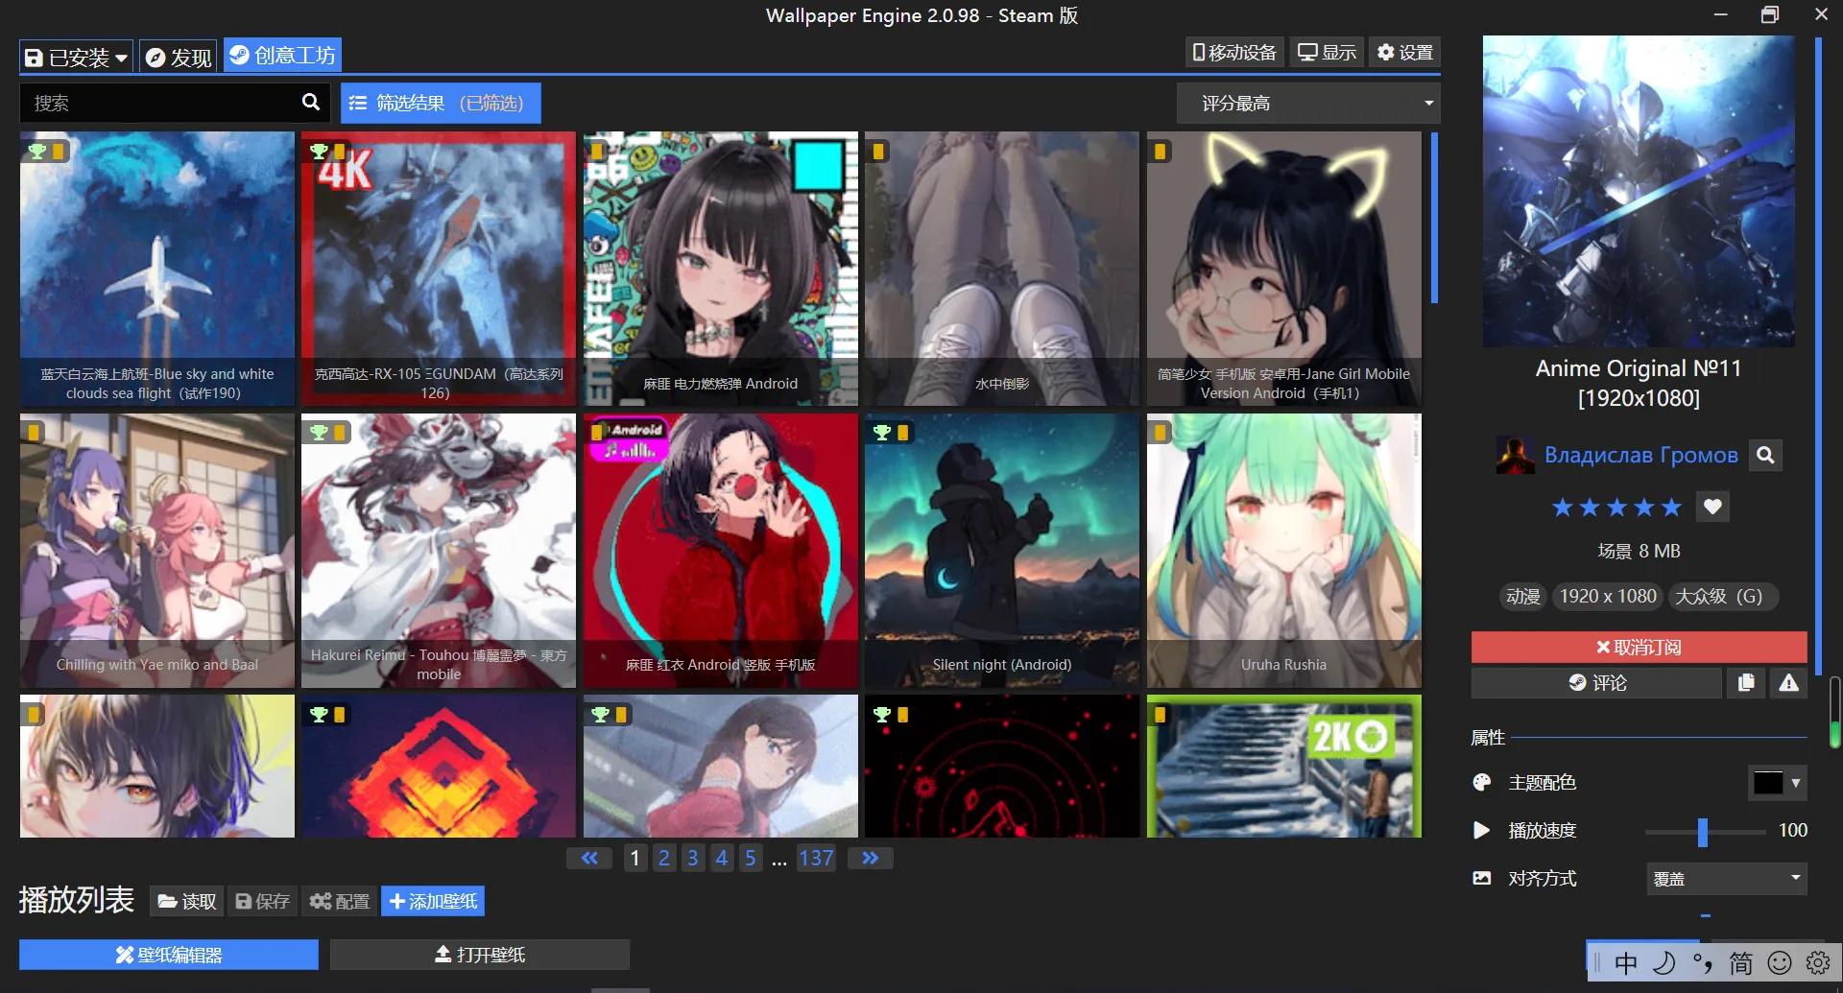Image resolution: width=1843 pixels, height=993 pixels.
Task: Click 添加壁纸 add wallpaper button
Action: [433, 901]
